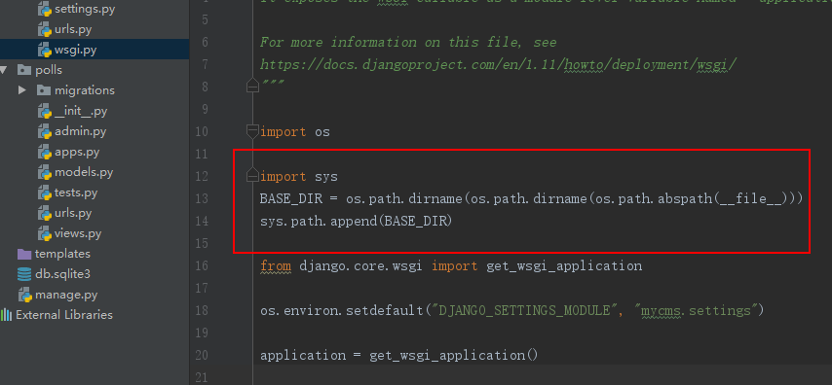Open tests.py in polls
832x385 pixels.
coord(76,192)
